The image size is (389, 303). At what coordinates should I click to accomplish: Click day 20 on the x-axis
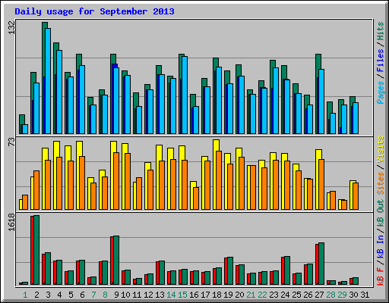[x=239, y=295]
